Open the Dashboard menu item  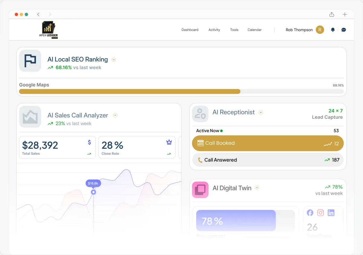tap(190, 30)
